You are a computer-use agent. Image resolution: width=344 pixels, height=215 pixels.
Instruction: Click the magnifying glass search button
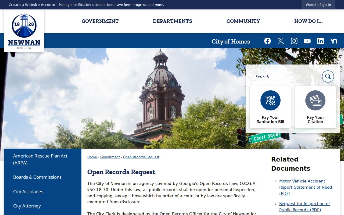(x=328, y=77)
